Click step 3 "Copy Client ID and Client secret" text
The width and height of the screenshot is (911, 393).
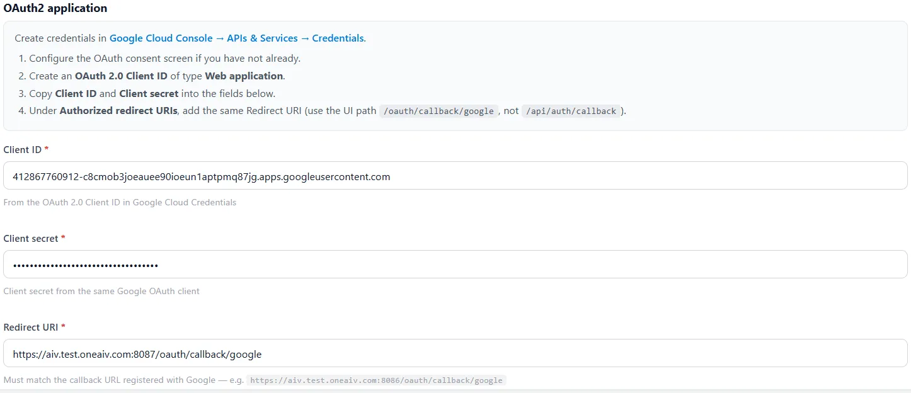point(152,94)
